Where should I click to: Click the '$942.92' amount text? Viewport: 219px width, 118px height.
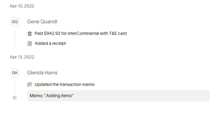click(52, 33)
